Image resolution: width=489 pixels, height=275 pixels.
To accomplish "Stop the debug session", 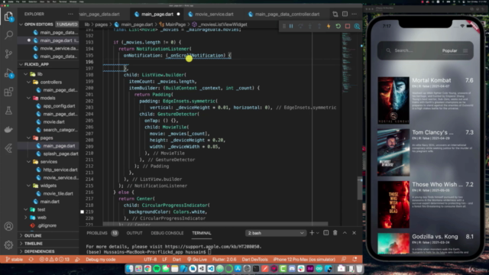I will (x=348, y=26).
